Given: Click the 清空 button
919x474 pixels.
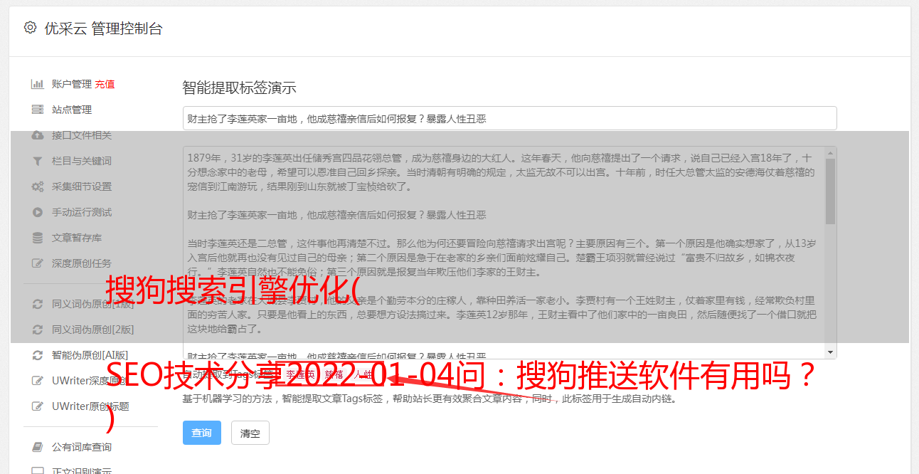Looking at the screenshot, I should [250, 433].
